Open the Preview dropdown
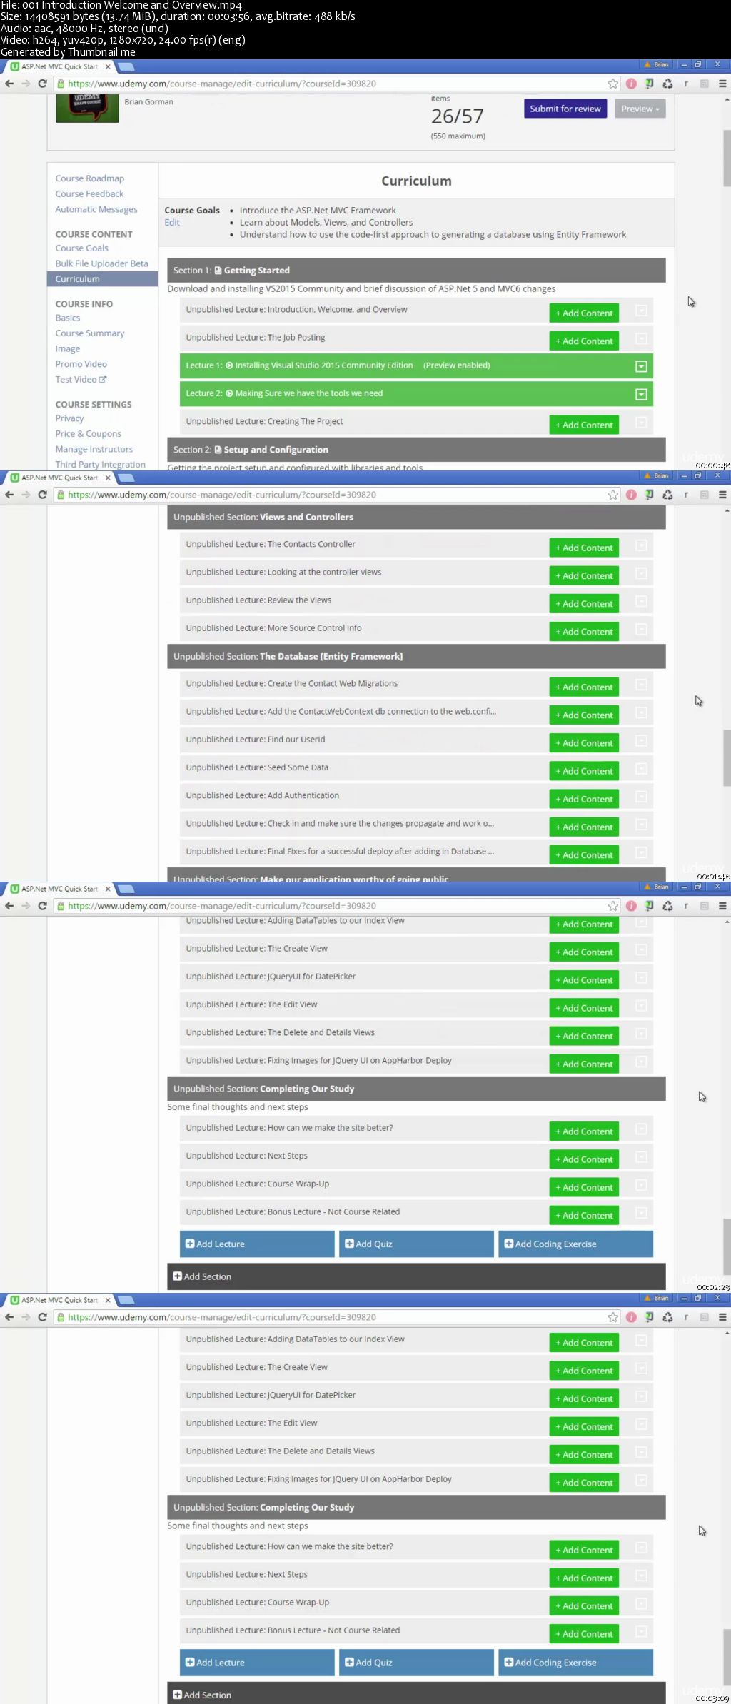This screenshot has width=731, height=1704. click(x=640, y=109)
